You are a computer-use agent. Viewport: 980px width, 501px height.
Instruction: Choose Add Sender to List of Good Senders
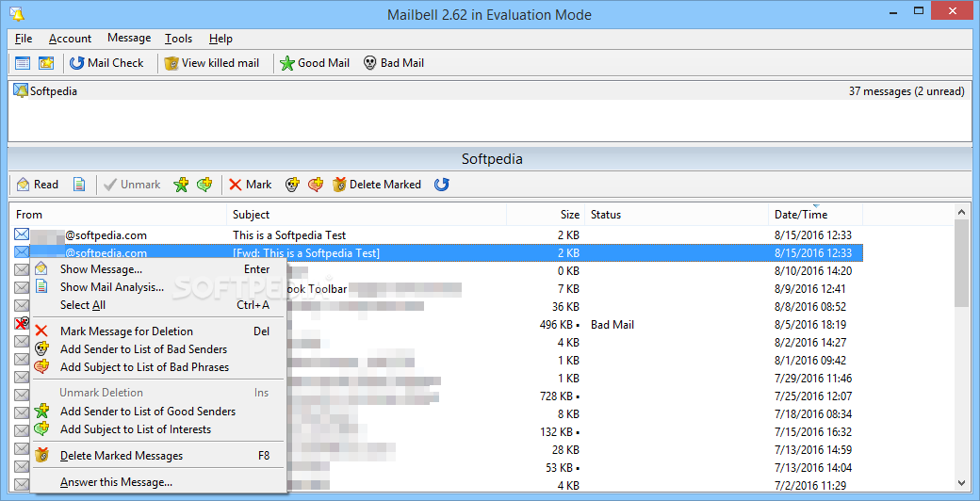tap(158, 411)
